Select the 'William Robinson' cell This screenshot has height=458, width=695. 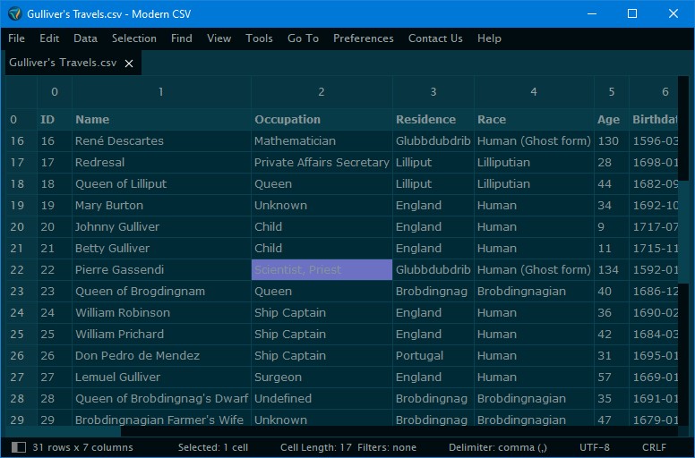coord(161,313)
